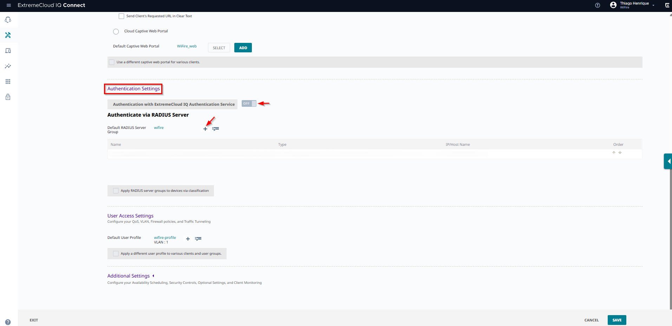Click the CANCEL button
This screenshot has height=326, width=672.
coord(592,320)
